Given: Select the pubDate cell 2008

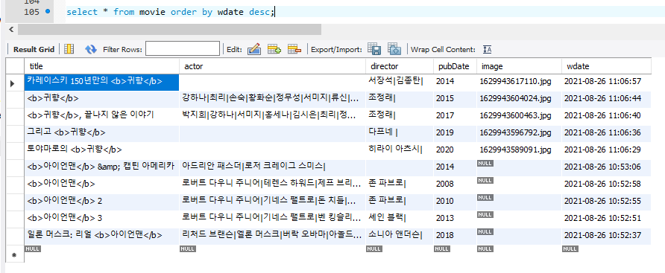Looking at the screenshot, I should [x=455, y=184].
